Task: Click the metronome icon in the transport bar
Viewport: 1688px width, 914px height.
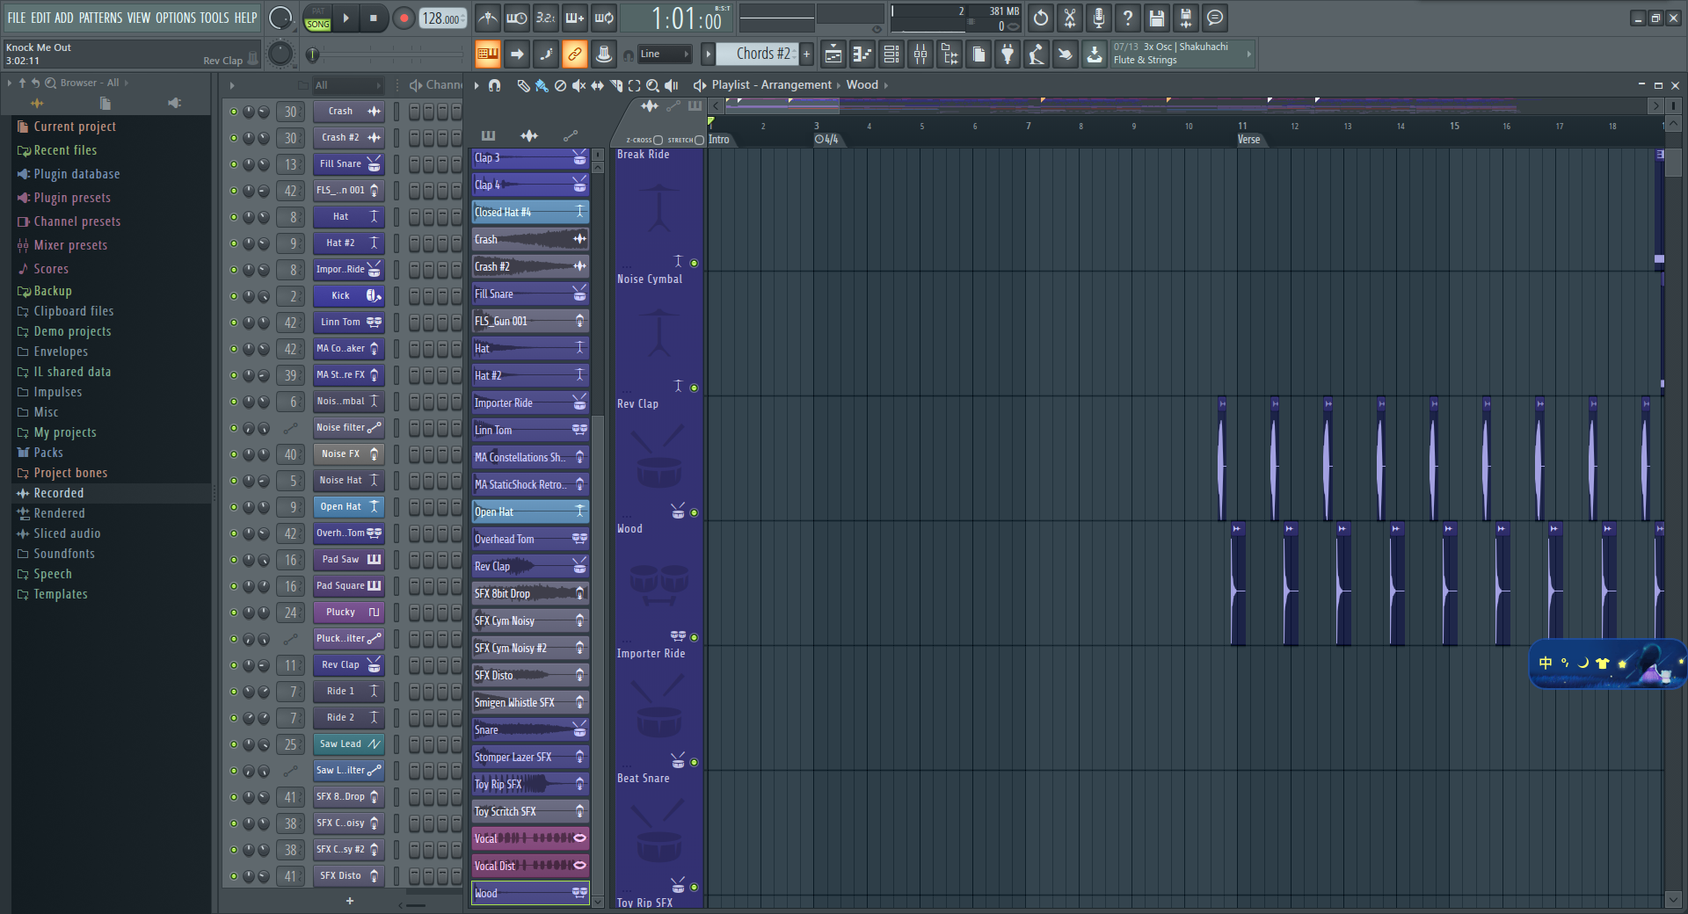Action: point(488,18)
